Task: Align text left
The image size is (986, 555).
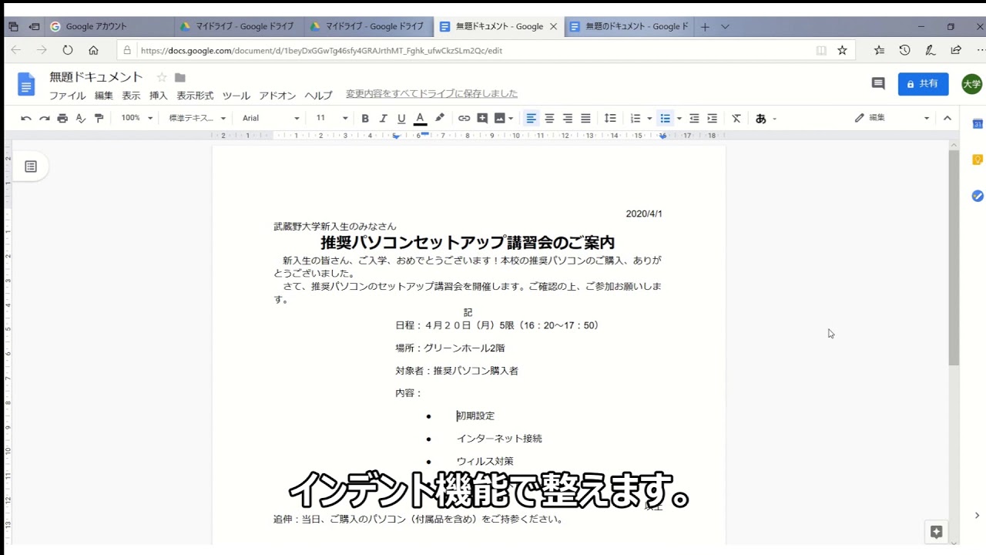Action: click(531, 118)
